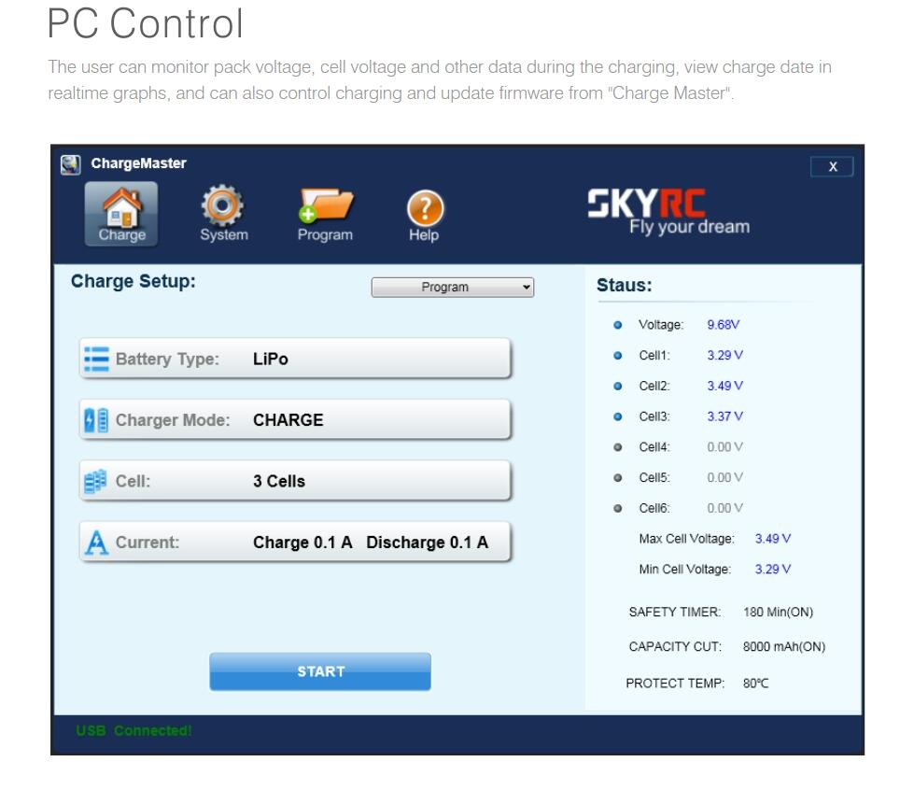Click the ChargeMaster app icon in title bar

[70, 164]
